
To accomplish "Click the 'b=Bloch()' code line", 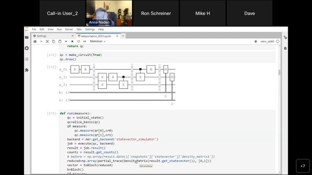I will click(x=75, y=170).
